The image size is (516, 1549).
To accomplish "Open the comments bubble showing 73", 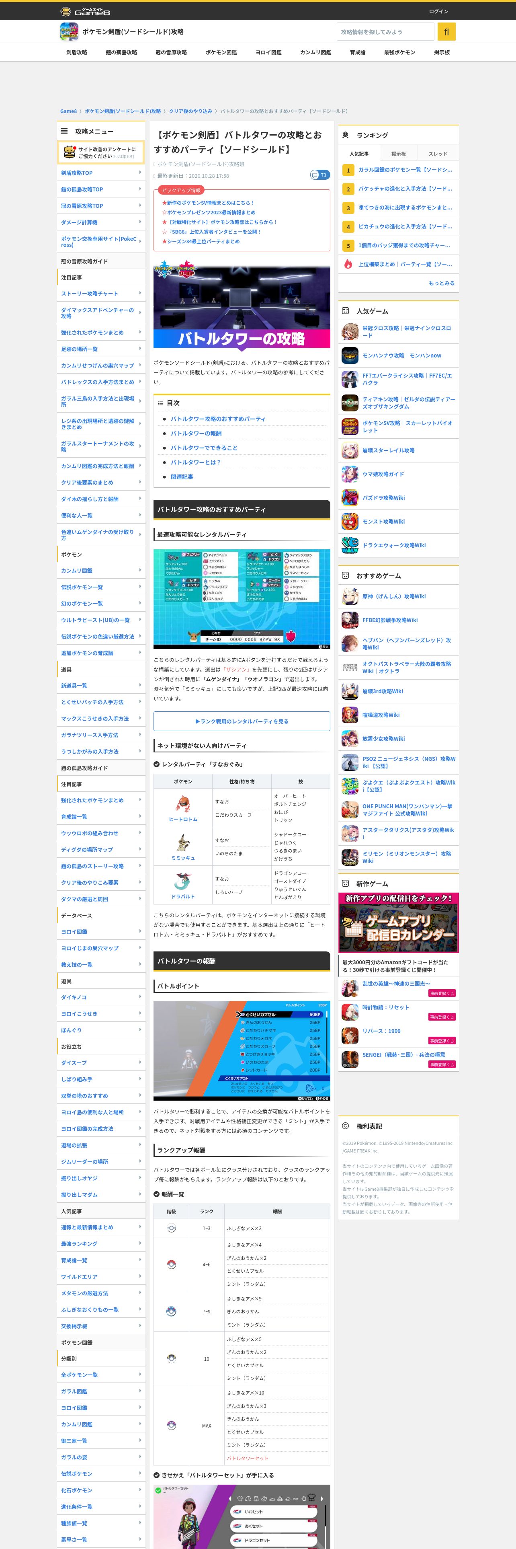I will pyautogui.click(x=319, y=175).
